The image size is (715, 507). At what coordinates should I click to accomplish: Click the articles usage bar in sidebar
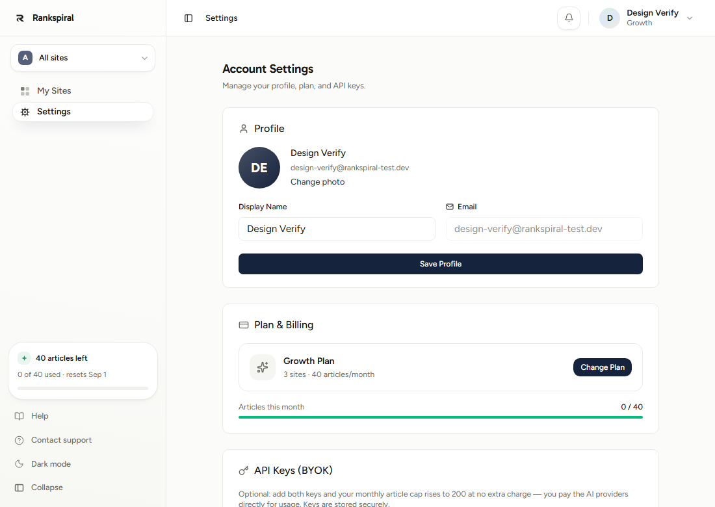[83, 389]
